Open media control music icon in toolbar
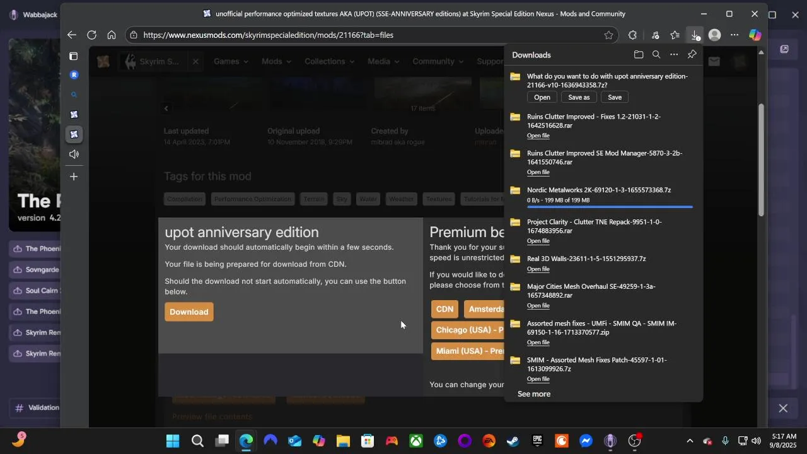Viewport: 807px width, 454px height. click(655, 35)
